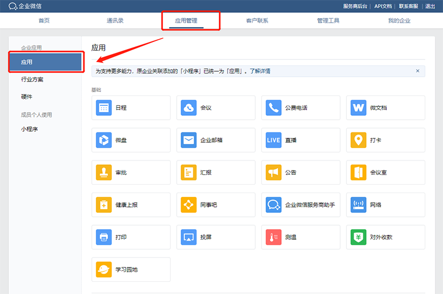Click the 公费电话 phone icon
The image size is (443, 294).
[273, 108]
